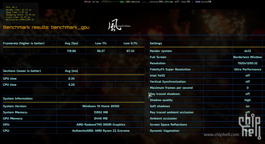Viewport: 265px width, 144px height.
Task: Click the RAM usage label in overlay
Action: 198,2
